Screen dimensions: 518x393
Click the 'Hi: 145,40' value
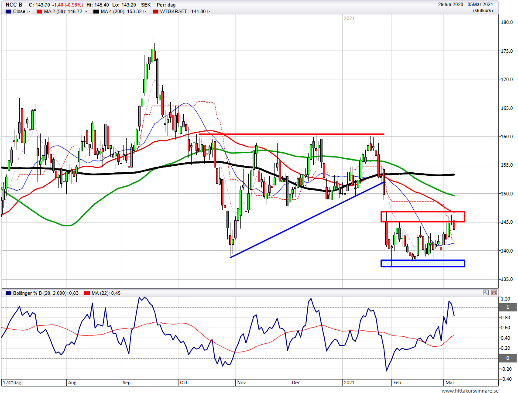tap(98, 5)
